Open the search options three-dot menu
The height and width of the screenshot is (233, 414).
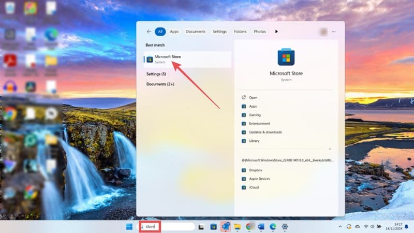(x=334, y=32)
